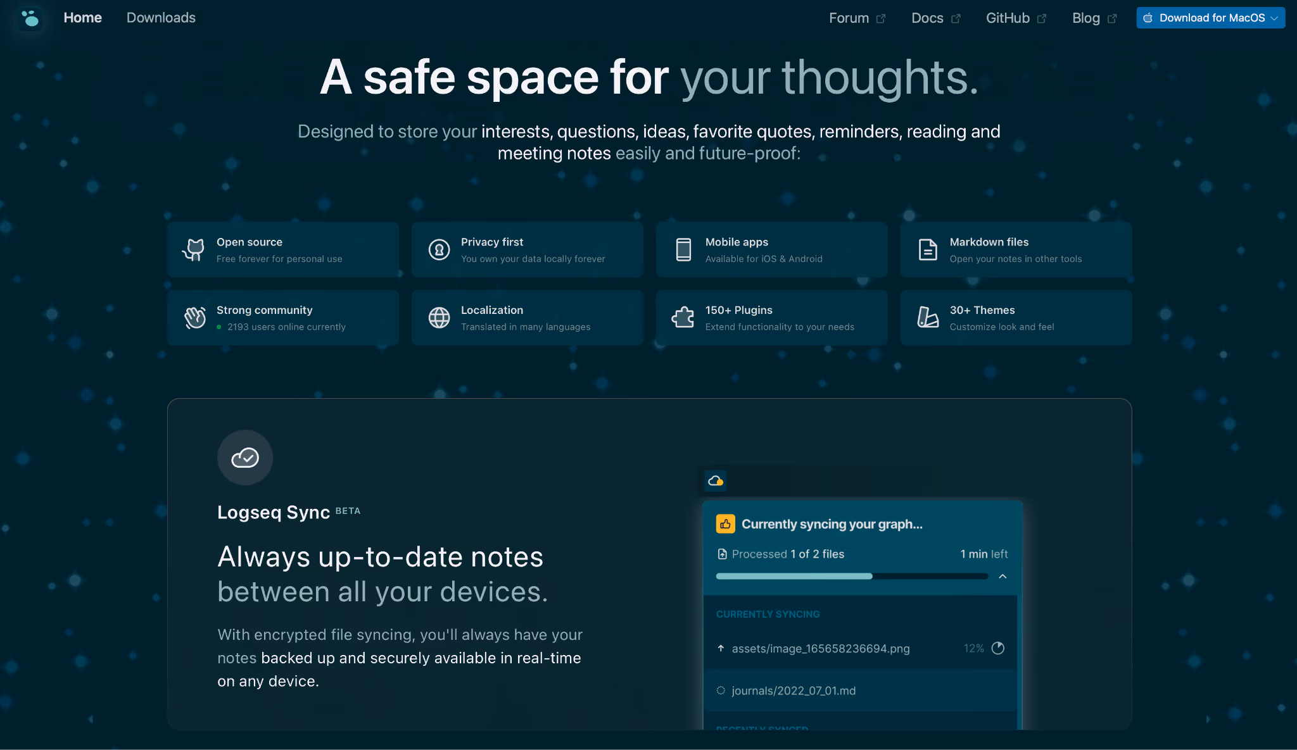Click the pending spinner beside journals file
The height and width of the screenshot is (750, 1297).
[721, 691]
